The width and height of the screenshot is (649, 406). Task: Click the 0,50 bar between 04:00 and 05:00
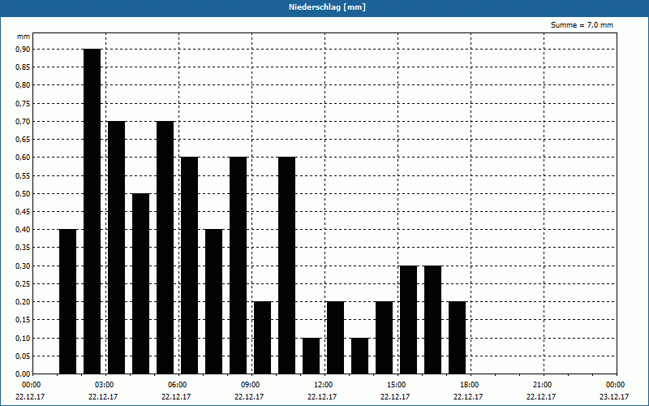(x=140, y=283)
